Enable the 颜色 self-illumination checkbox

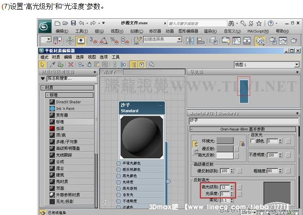point(253,141)
